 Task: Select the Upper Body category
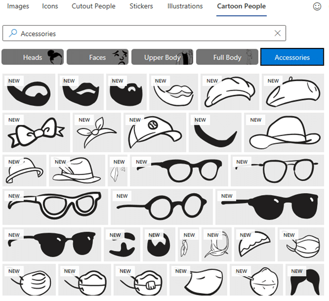coord(162,57)
